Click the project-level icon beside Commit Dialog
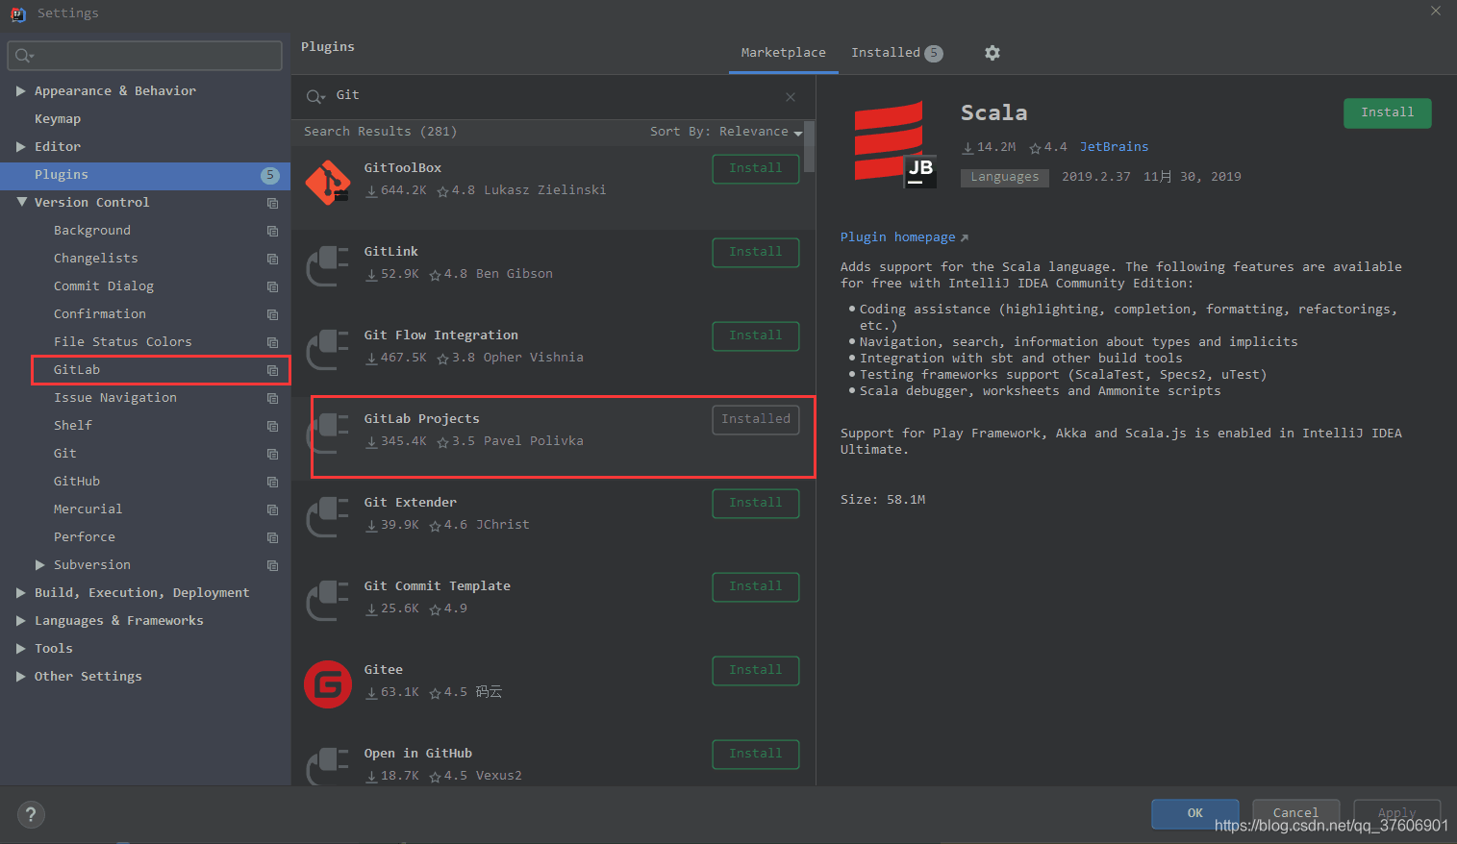The height and width of the screenshot is (844, 1457). [x=273, y=286]
